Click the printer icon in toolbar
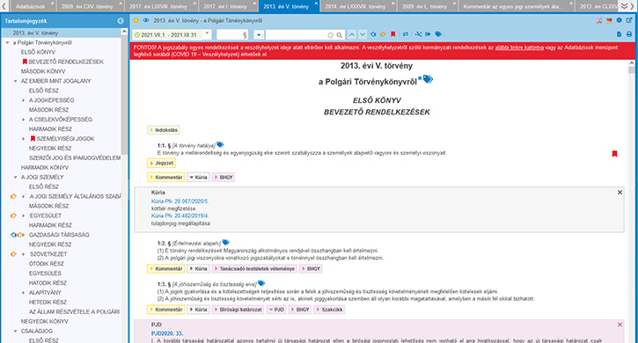 pos(629,34)
